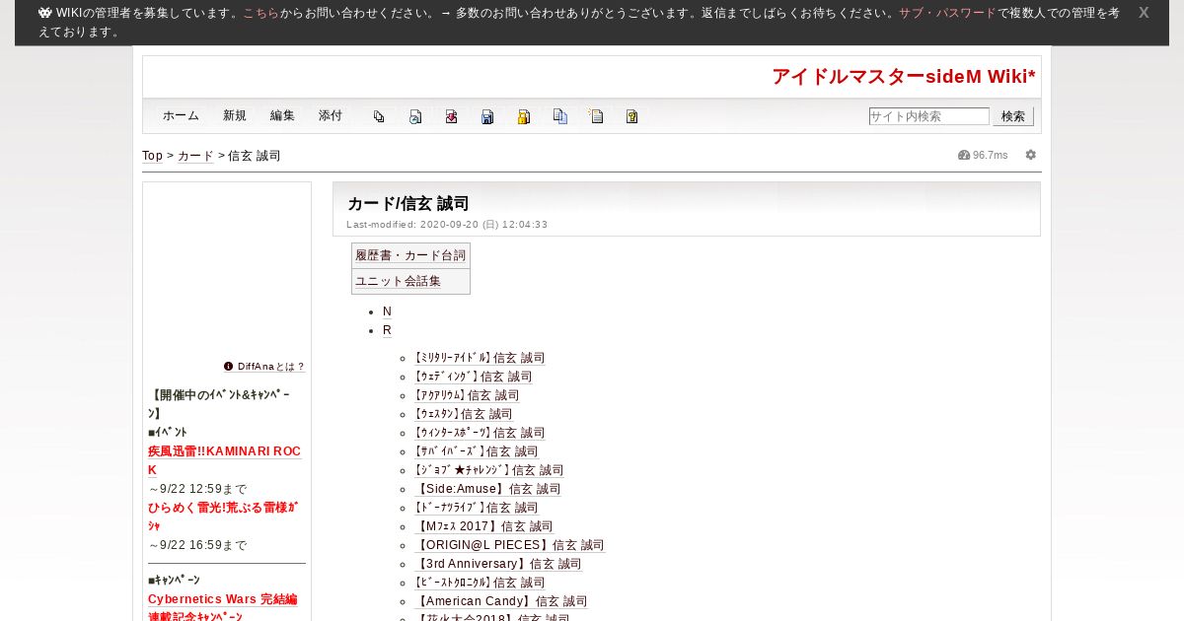
Task: Click the diff icon with red arrow
Action: tap(451, 116)
